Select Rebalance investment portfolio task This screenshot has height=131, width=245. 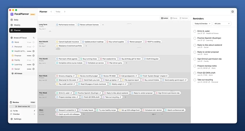(69, 46)
